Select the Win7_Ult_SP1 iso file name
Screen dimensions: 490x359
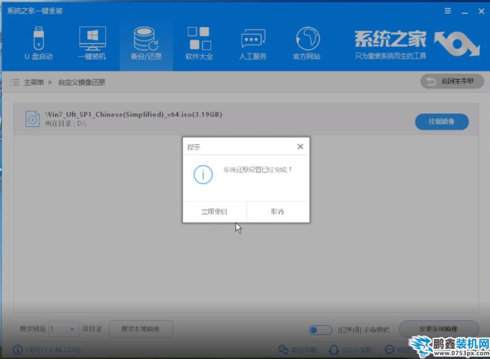tap(134, 114)
